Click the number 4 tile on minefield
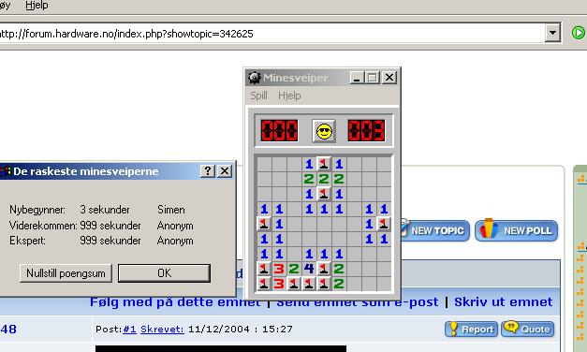 (309, 269)
